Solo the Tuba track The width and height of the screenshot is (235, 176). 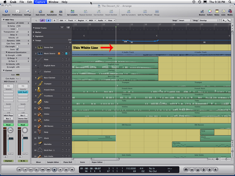(69, 102)
